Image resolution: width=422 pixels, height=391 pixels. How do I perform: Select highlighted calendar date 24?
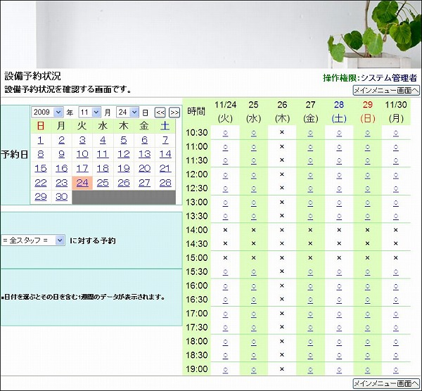[x=82, y=183]
